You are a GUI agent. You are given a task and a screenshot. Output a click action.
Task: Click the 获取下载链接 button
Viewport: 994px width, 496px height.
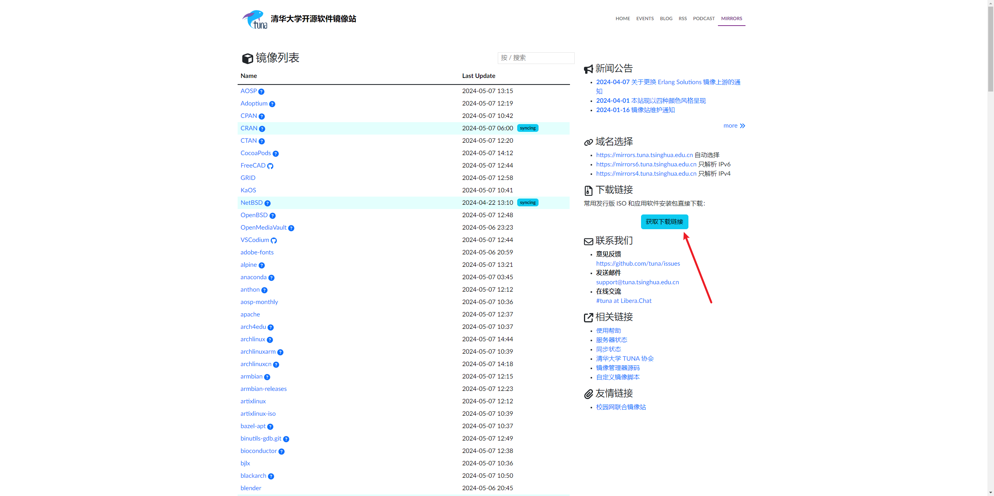[664, 222]
